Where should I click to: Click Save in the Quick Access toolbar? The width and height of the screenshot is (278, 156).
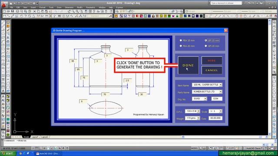19,3
